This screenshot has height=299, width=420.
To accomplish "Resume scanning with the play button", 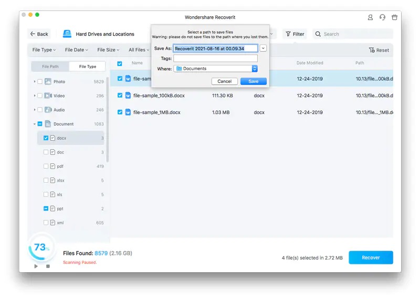I will coord(36,266).
